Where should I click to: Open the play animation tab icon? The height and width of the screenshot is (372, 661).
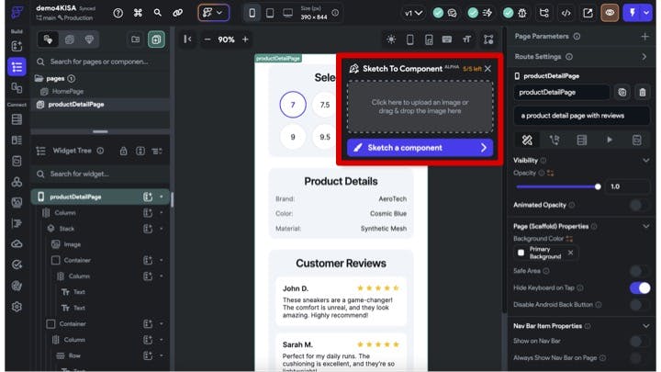(610, 140)
